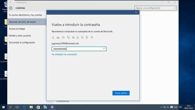The width and height of the screenshot is (195, 110).
Task: Click the taskbar clock and date
Action: coord(189,107)
